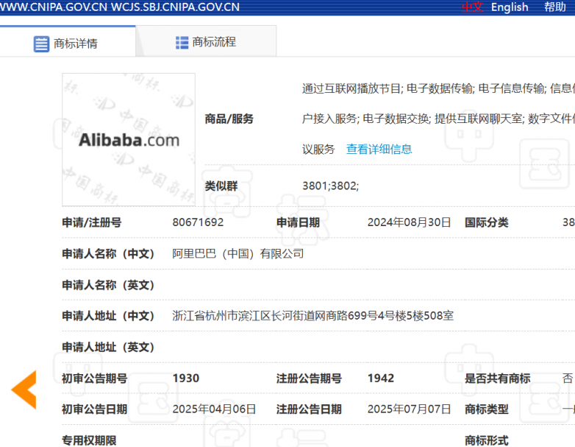The image size is (575, 447).
Task: Click the WCJS.SBJ.CNIPA.GOV.CN header text
Action: coord(175,7)
